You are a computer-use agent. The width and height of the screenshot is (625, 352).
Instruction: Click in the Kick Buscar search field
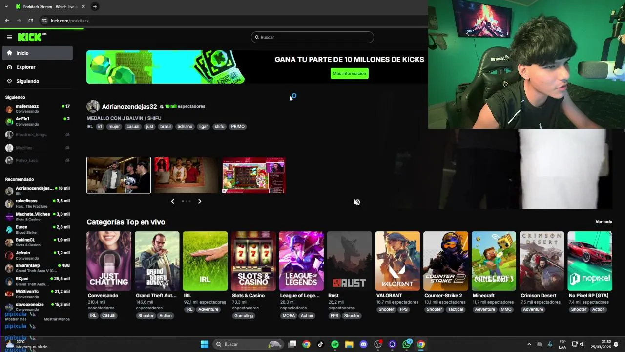point(312,37)
